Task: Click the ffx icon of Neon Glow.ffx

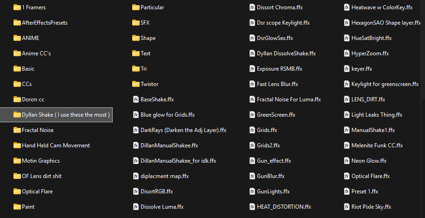Action: pyautogui.click(x=347, y=161)
